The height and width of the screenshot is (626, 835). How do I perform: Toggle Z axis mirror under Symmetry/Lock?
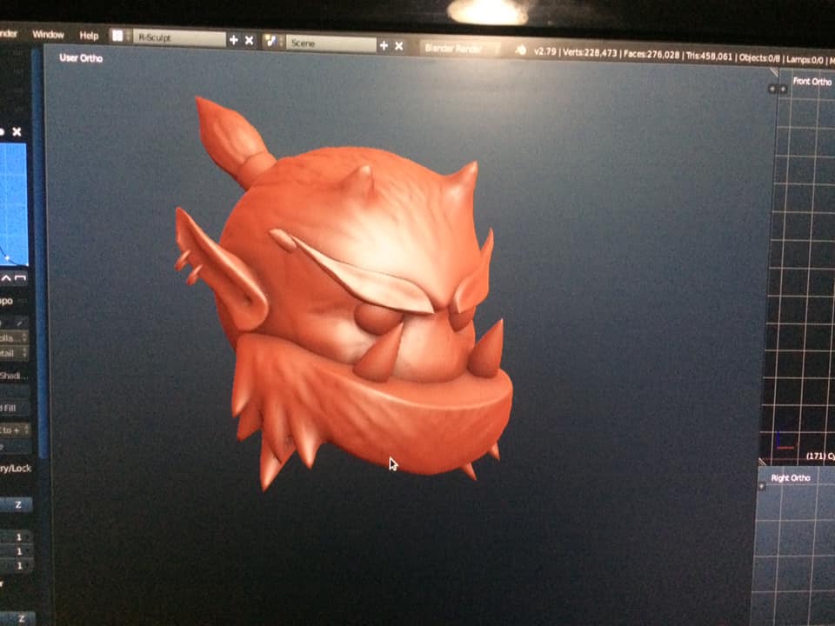point(17,504)
